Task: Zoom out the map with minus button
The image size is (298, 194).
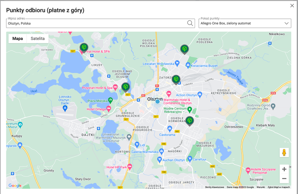Action: [284, 178]
